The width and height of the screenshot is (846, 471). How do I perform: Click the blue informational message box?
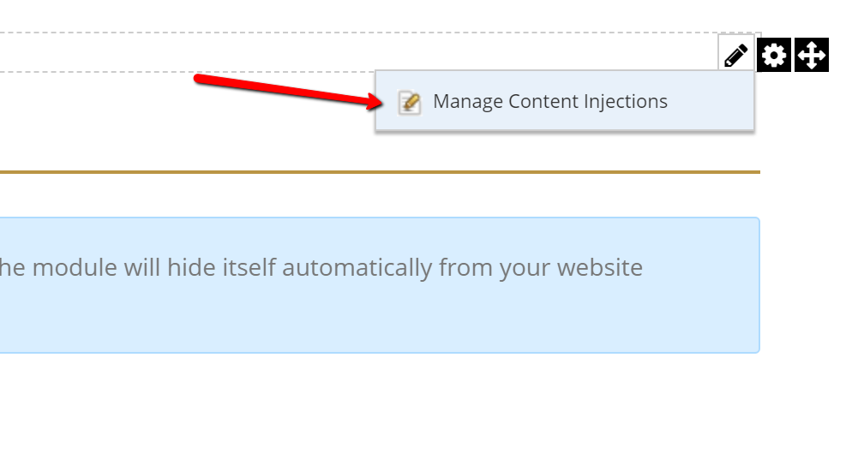tap(380, 285)
